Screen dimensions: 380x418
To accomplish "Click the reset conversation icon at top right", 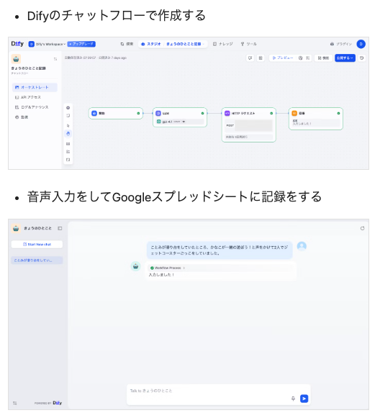I will pyautogui.click(x=362, y=229).
